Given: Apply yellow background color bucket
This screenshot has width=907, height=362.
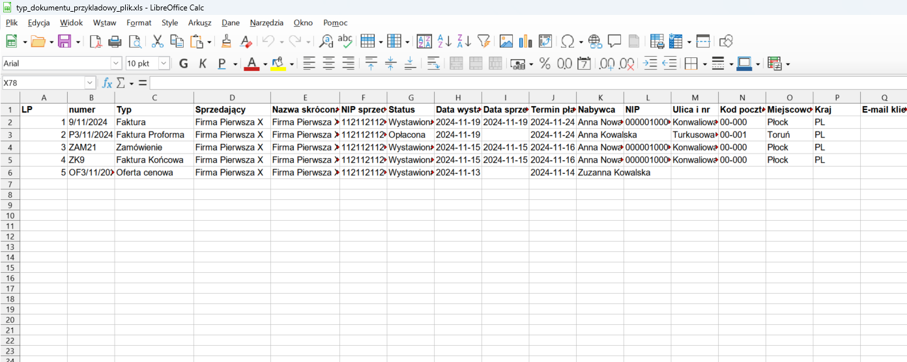Looking at the screenshot, I should click(278, 64).
